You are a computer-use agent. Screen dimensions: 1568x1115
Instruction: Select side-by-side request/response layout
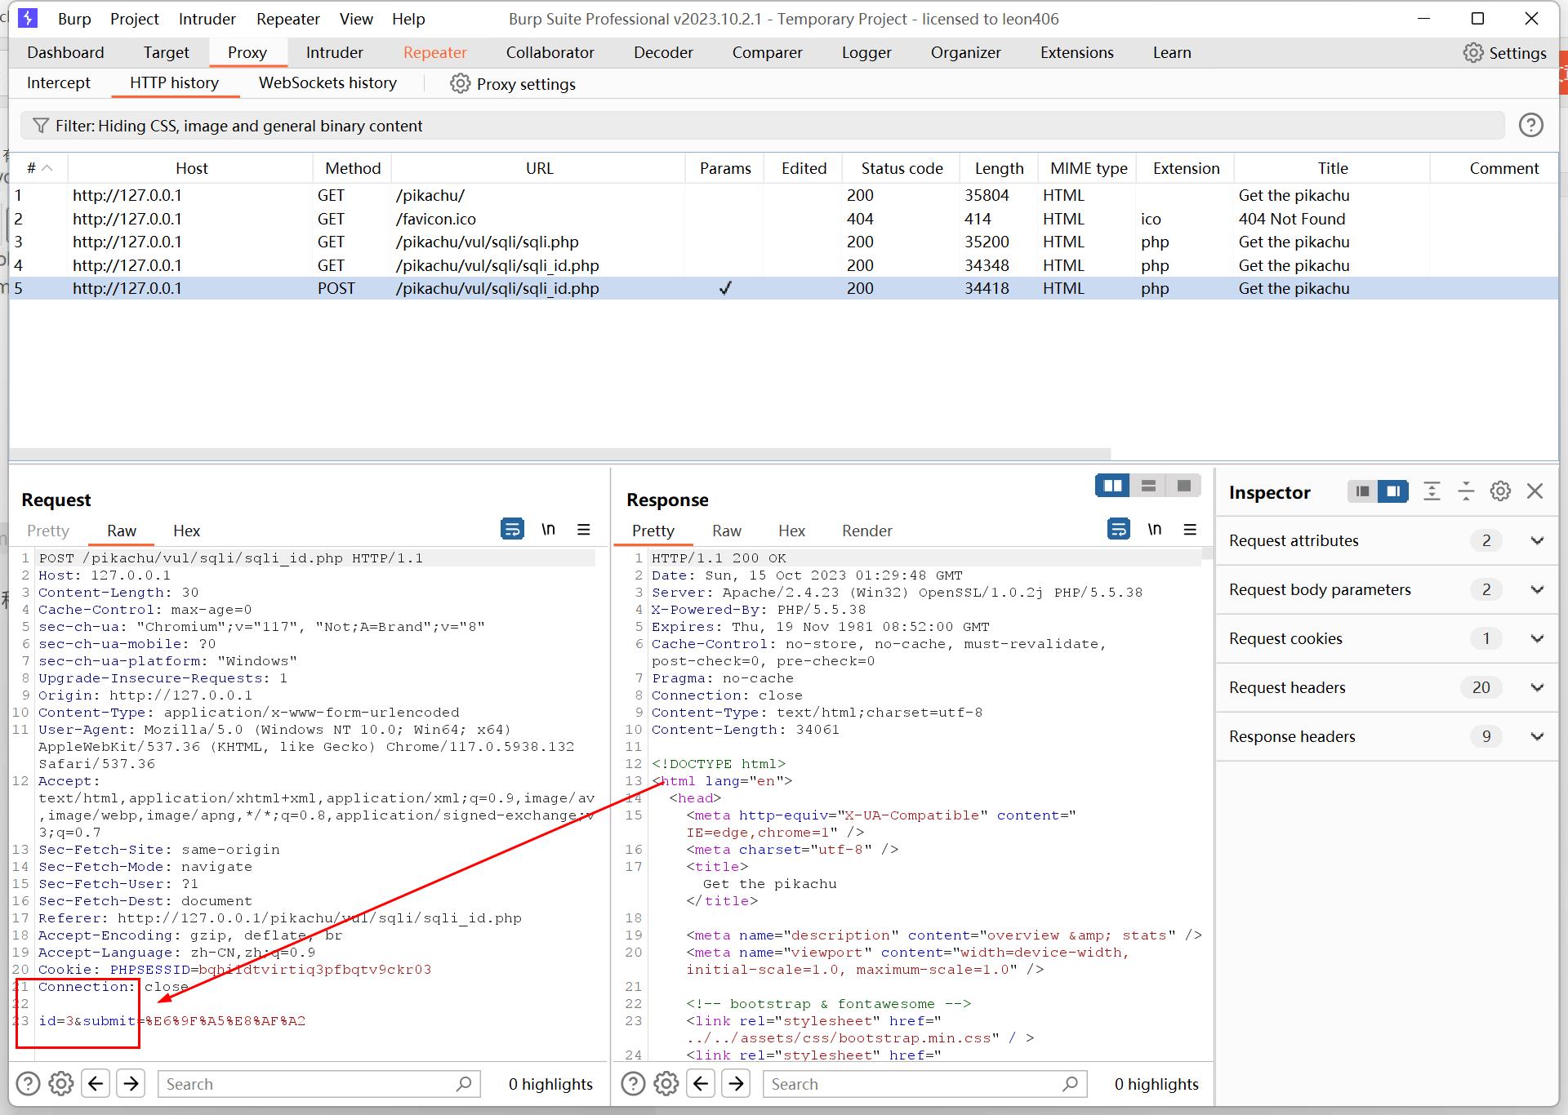1112,486
